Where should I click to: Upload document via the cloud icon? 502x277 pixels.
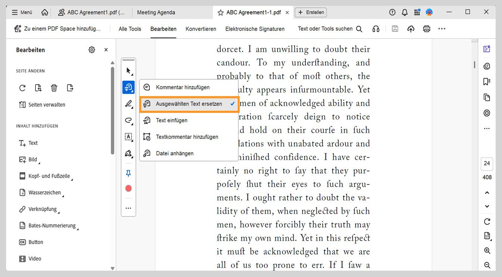tap(410, 28)
